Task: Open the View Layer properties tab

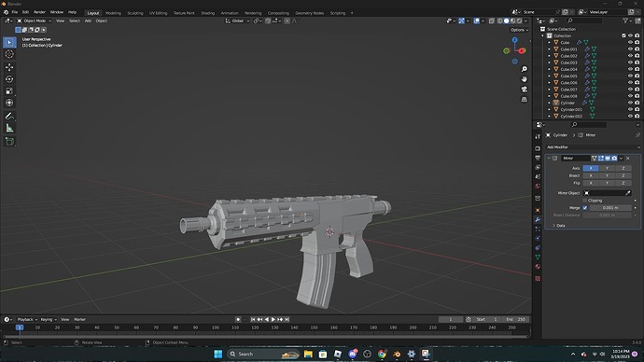Action: coord(538,167)
